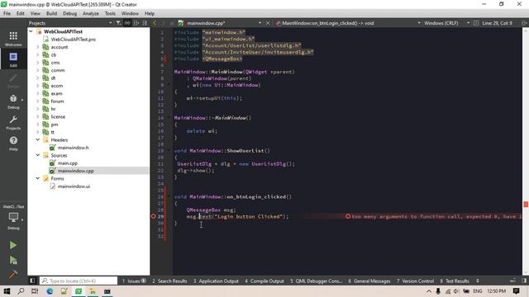Click Line 29, Col 9 indicator

click(497, 23)
